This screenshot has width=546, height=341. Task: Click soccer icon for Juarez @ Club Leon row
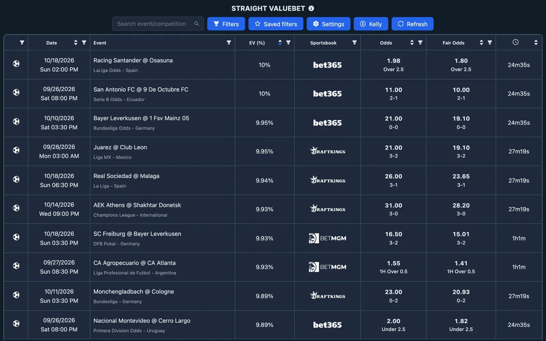pyautogui.click(x=16, y=150)
